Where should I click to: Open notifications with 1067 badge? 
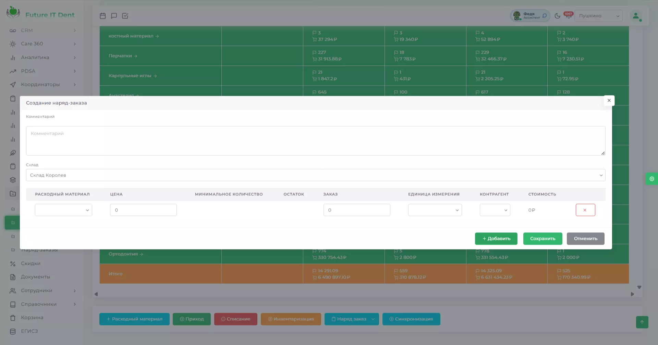coord(568,15)
